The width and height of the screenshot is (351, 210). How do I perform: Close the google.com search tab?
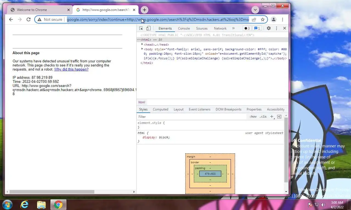pyautogui.click(x=134, y=10)
